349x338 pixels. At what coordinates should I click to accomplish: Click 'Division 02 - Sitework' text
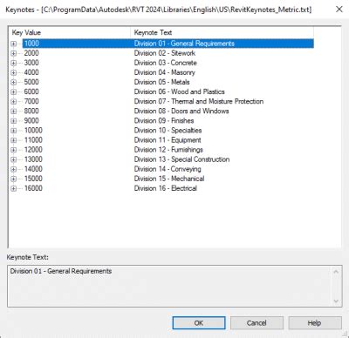click(165, 53)
